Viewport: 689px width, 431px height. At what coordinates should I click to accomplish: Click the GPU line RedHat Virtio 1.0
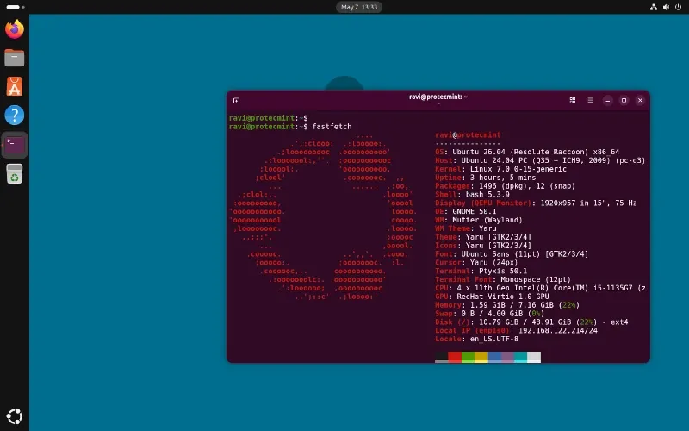(x=492, y=297)
